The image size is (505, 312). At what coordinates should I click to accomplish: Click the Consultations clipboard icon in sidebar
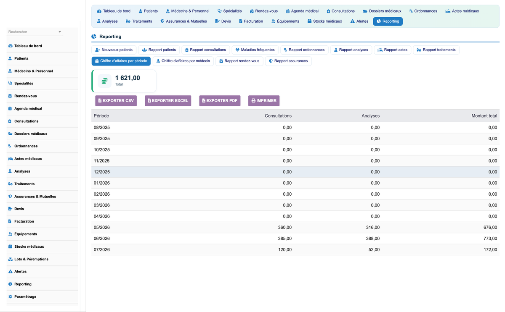point(10,121)
